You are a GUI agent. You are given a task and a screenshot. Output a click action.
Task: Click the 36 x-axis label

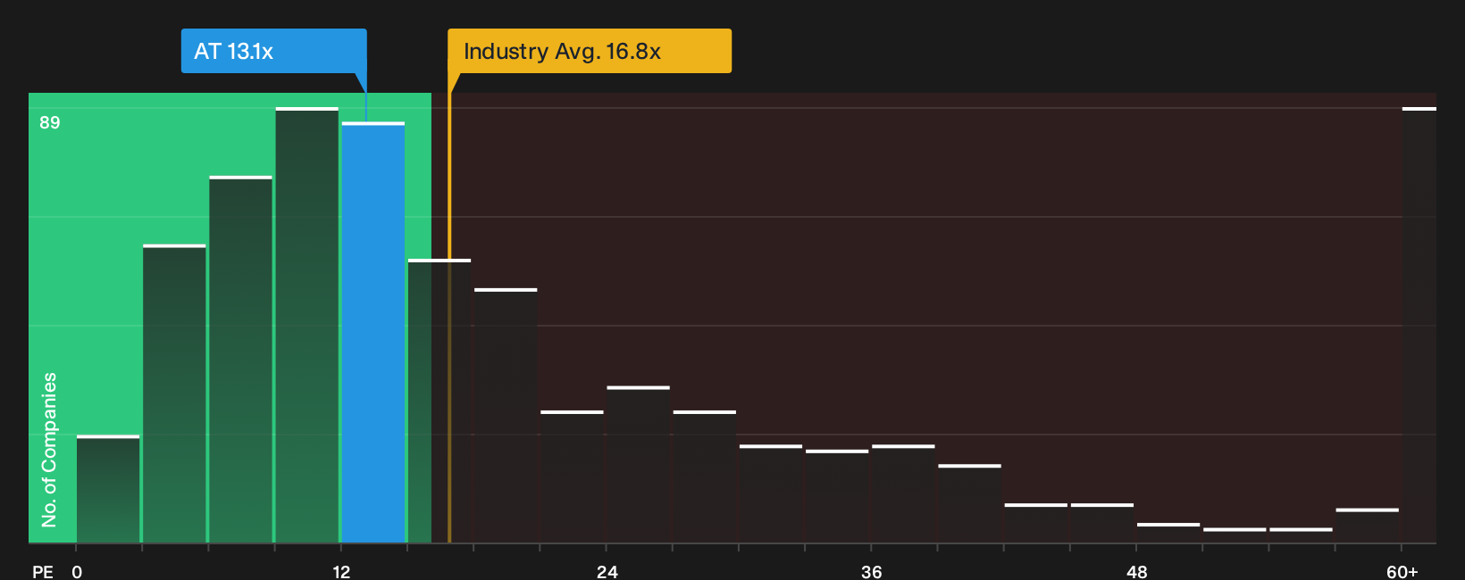[x=872, y=572]
